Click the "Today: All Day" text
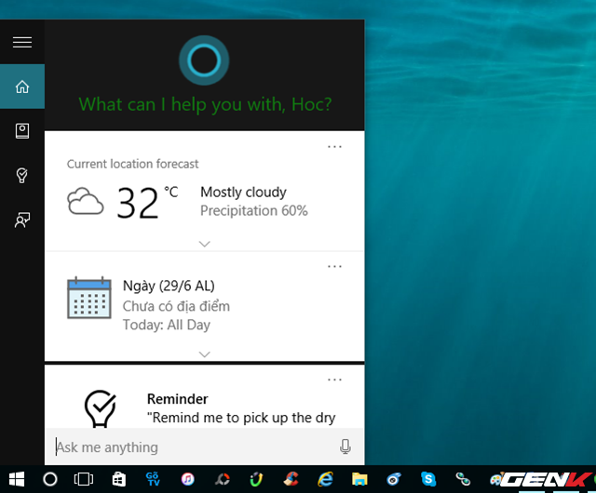This screenshot has height=493, width=596. (167, 326)
